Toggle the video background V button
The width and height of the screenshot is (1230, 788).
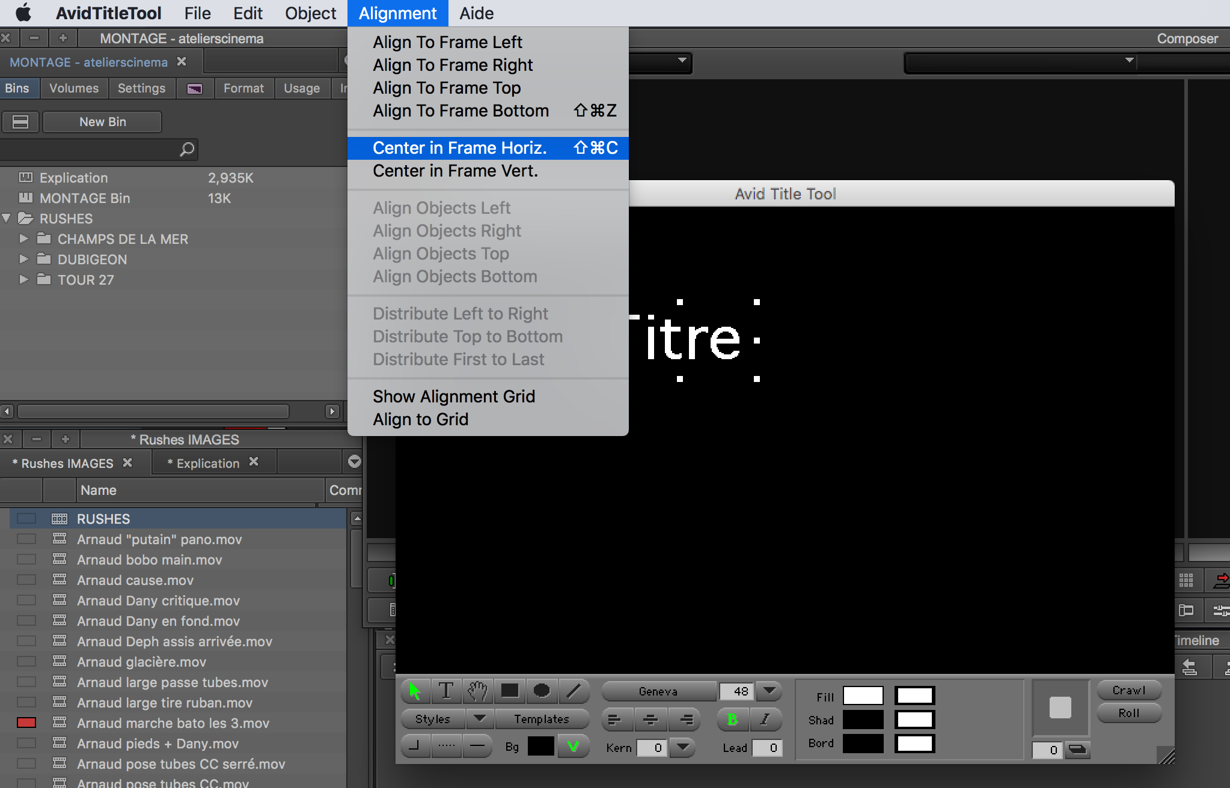[x=573, y=747]
